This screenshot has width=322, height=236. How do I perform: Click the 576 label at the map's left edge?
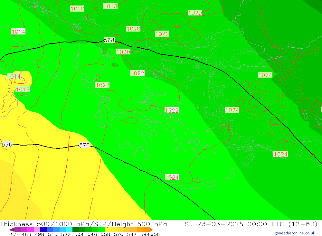click(x=7, y=145)
